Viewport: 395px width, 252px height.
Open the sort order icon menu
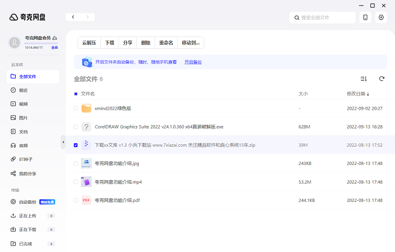click(363, 79)
